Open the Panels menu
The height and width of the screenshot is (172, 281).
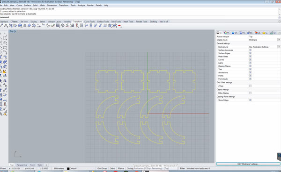tap(98, 5)
